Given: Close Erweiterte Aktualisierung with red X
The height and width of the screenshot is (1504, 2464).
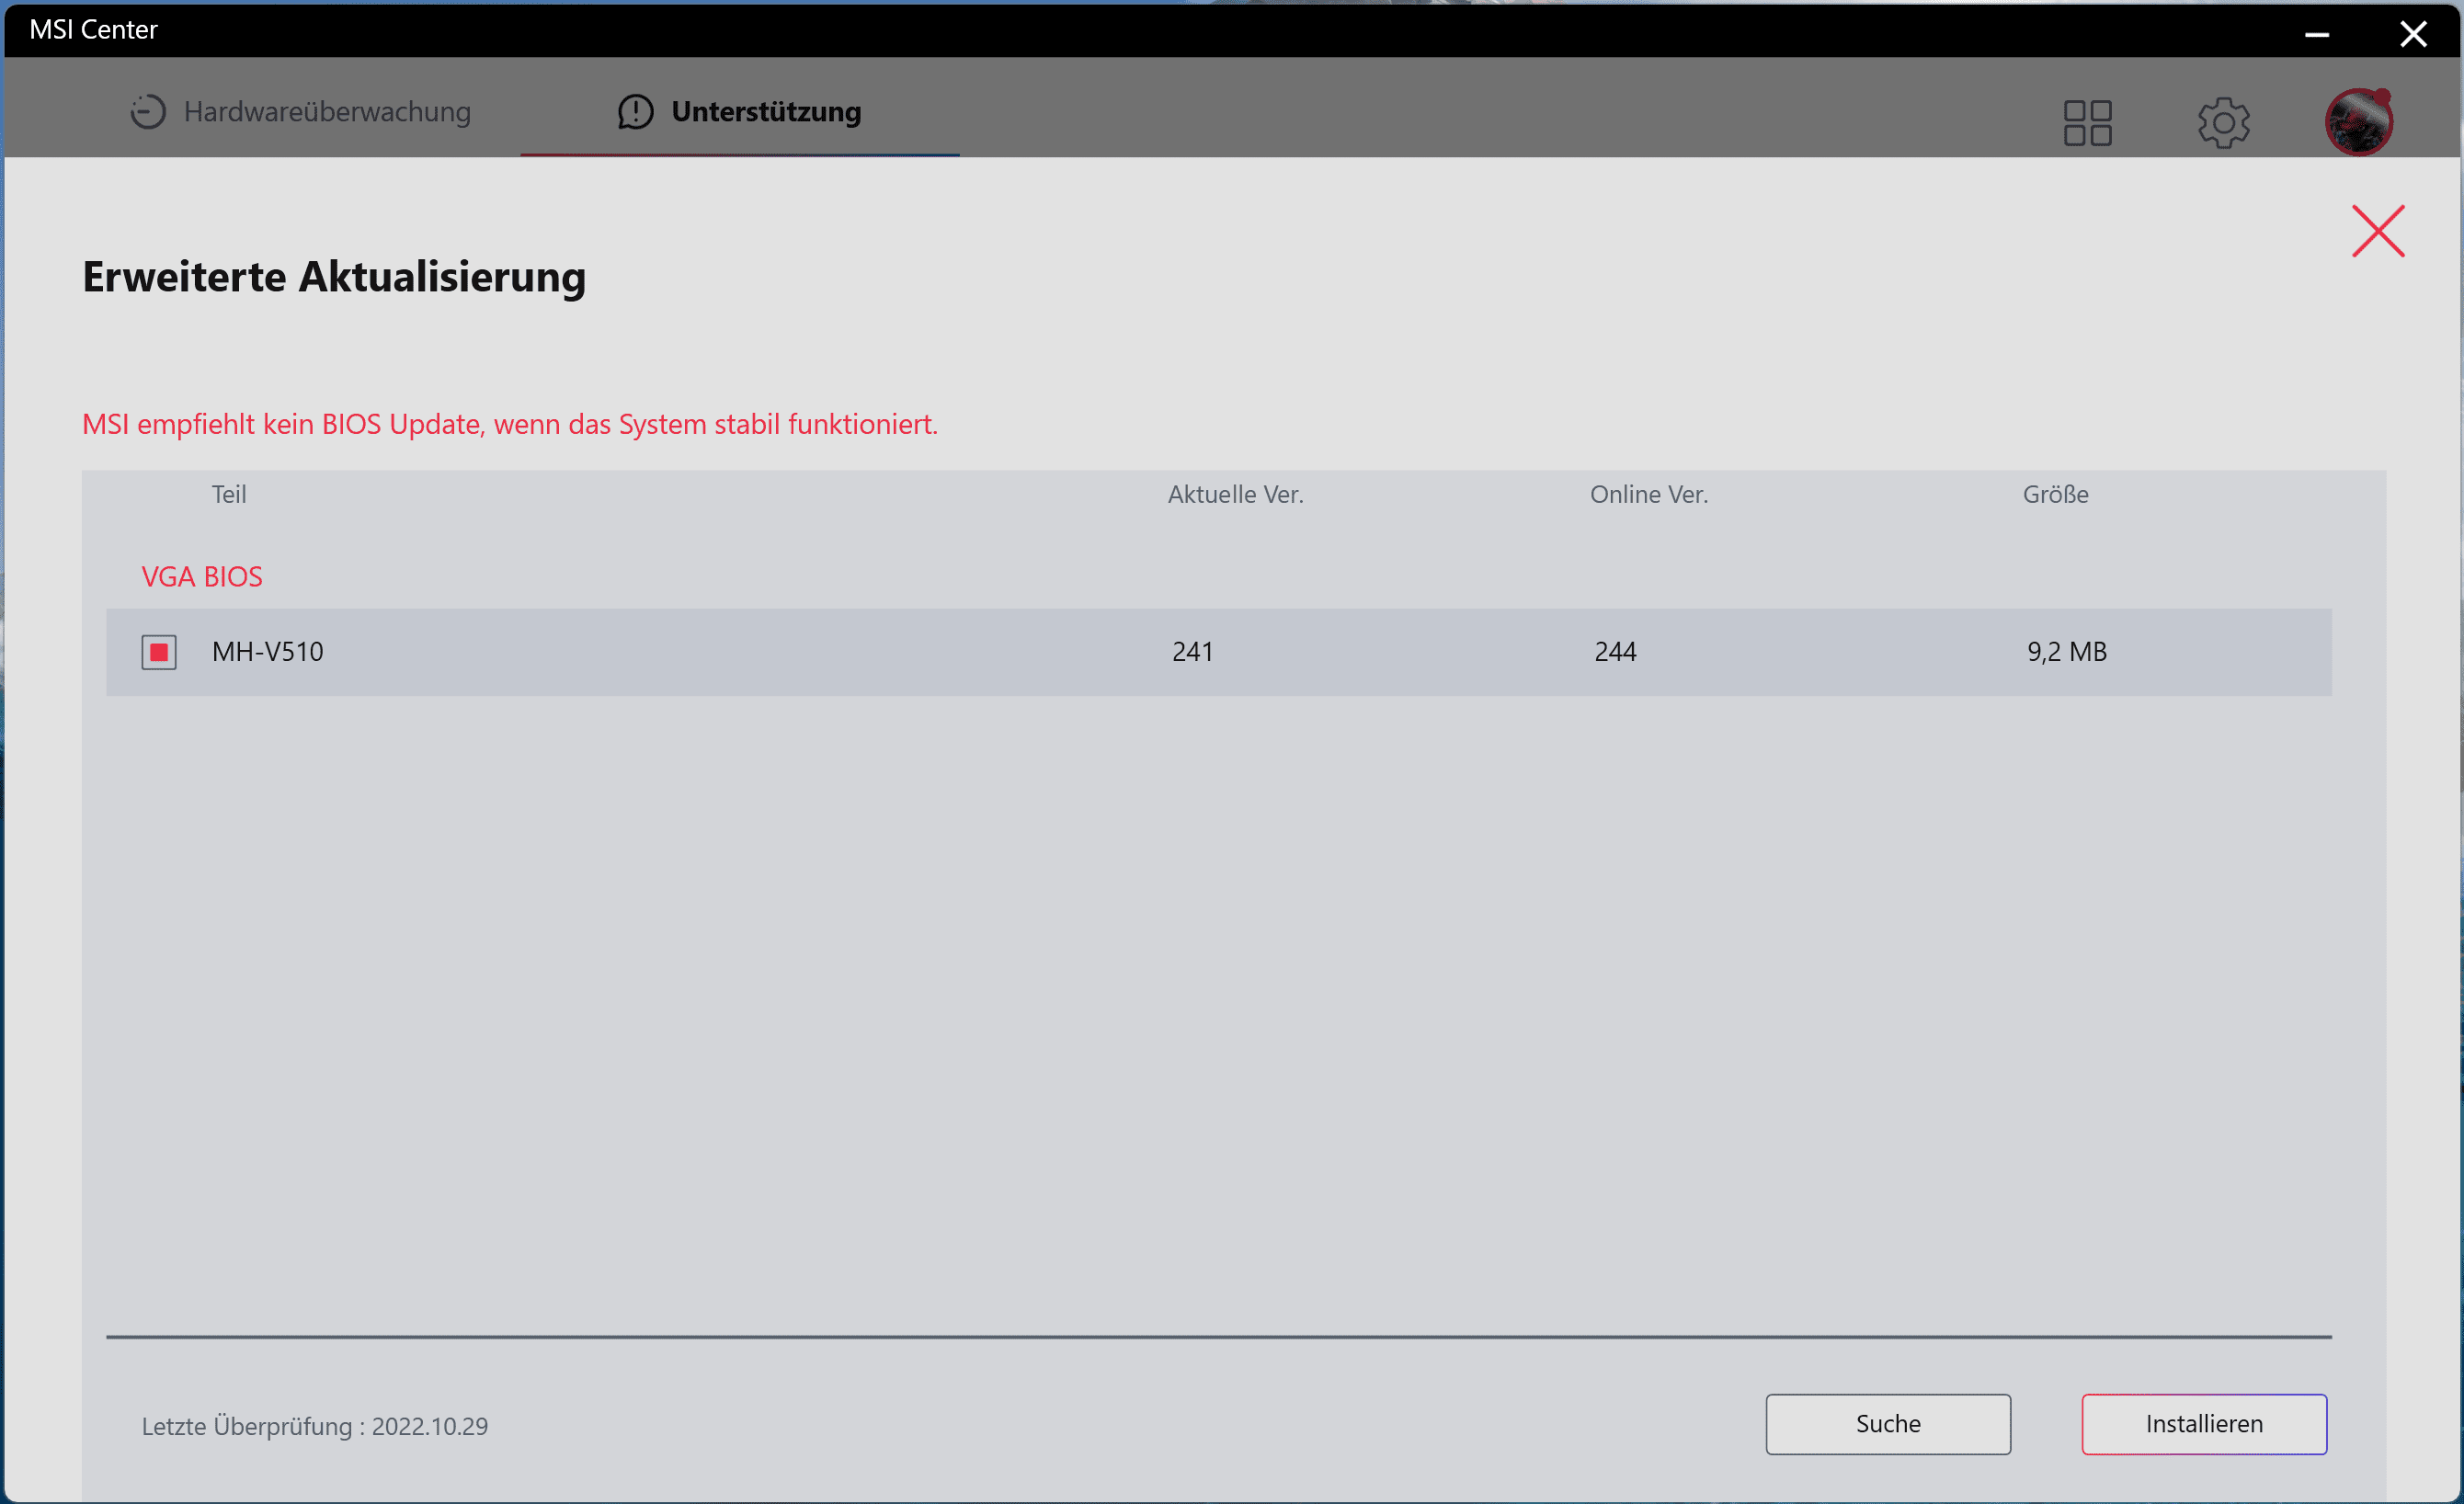Looking at the screenshot, I should (2377, 232).
